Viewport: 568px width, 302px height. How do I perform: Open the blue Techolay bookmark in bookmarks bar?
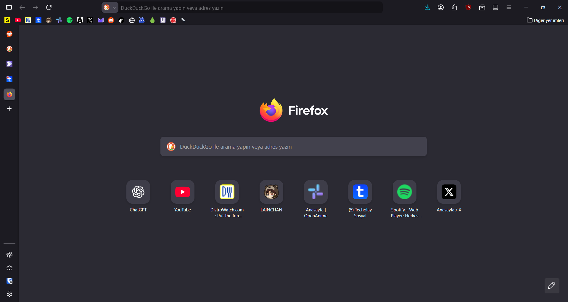click(38, 20)
